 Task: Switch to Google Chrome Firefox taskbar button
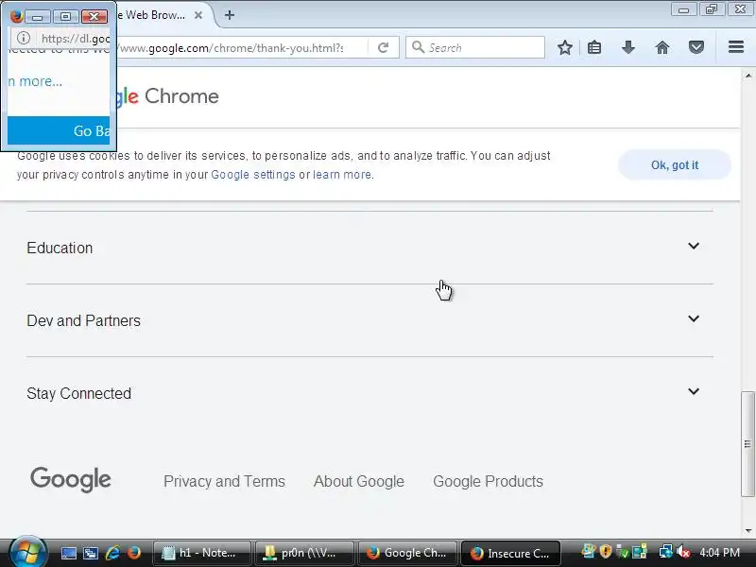[x=406, y=553]
